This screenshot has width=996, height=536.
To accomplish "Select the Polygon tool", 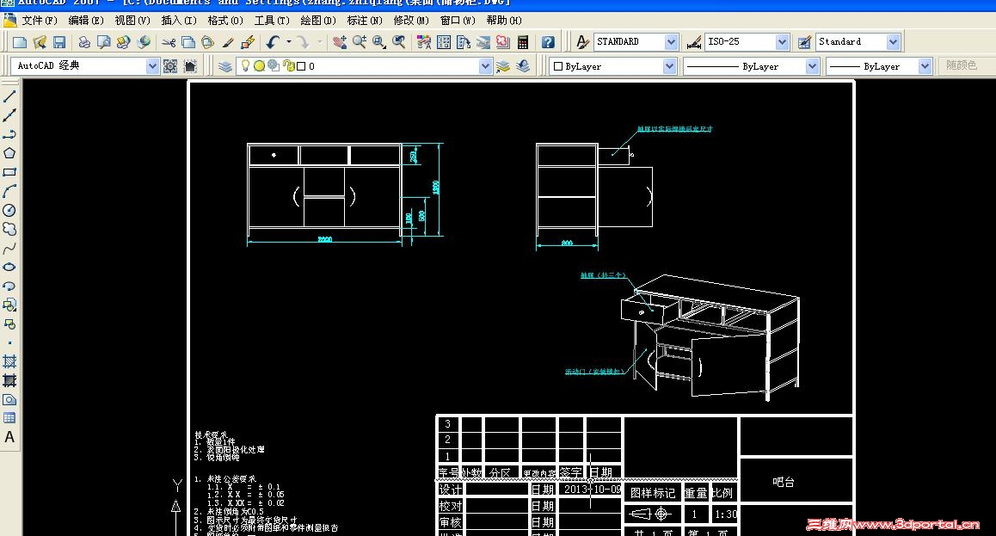I will [x=9, y=153].
